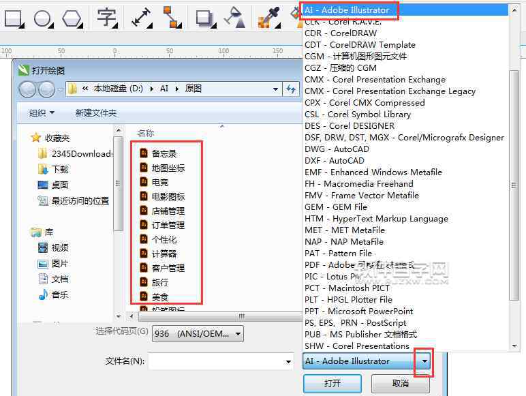Click the Forward navigation button in dialog
The height and width of the screenshot is (396, 526).
pyautogui.click(x=46, y=89)
